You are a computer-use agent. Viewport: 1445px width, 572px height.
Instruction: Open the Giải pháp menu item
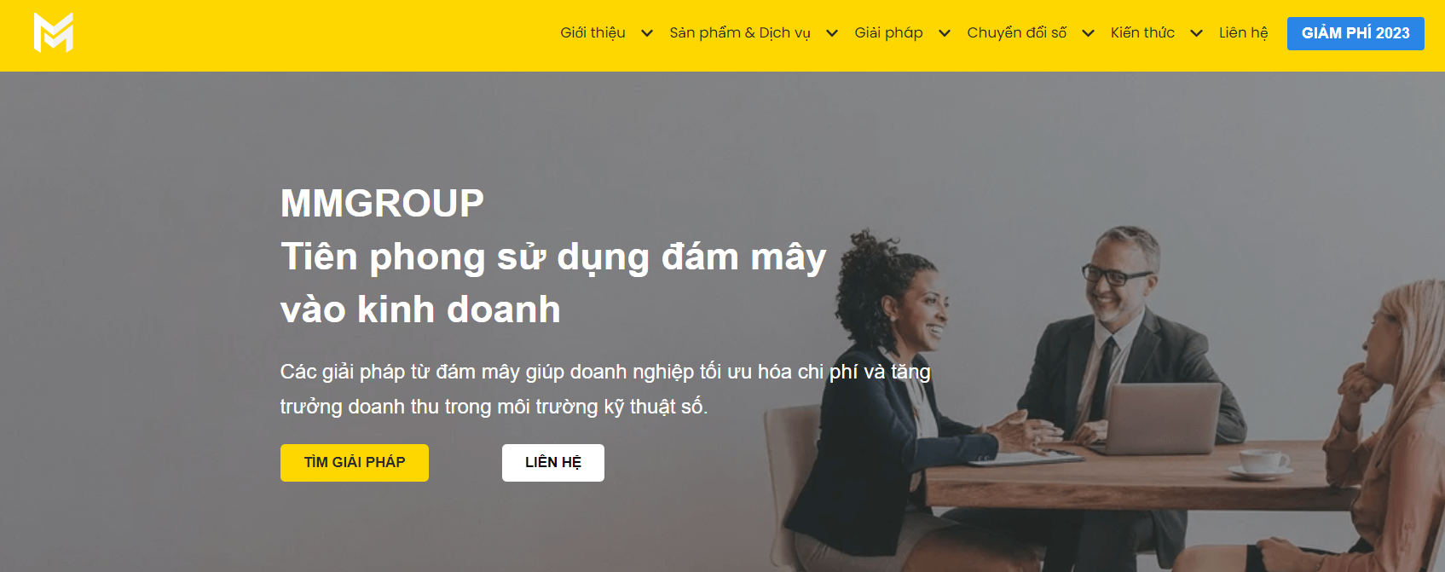(x=888, y=33)
